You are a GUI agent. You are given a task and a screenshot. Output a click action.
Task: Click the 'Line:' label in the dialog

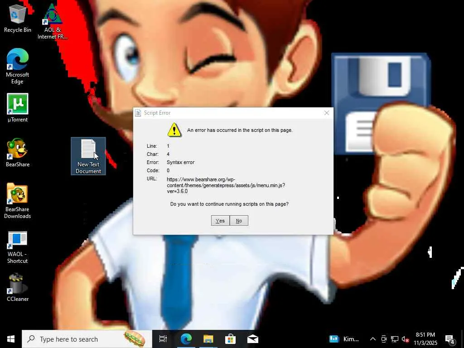(152, 146)
